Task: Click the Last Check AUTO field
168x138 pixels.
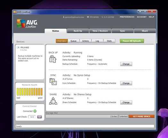Action: click(x=32, y=117)
